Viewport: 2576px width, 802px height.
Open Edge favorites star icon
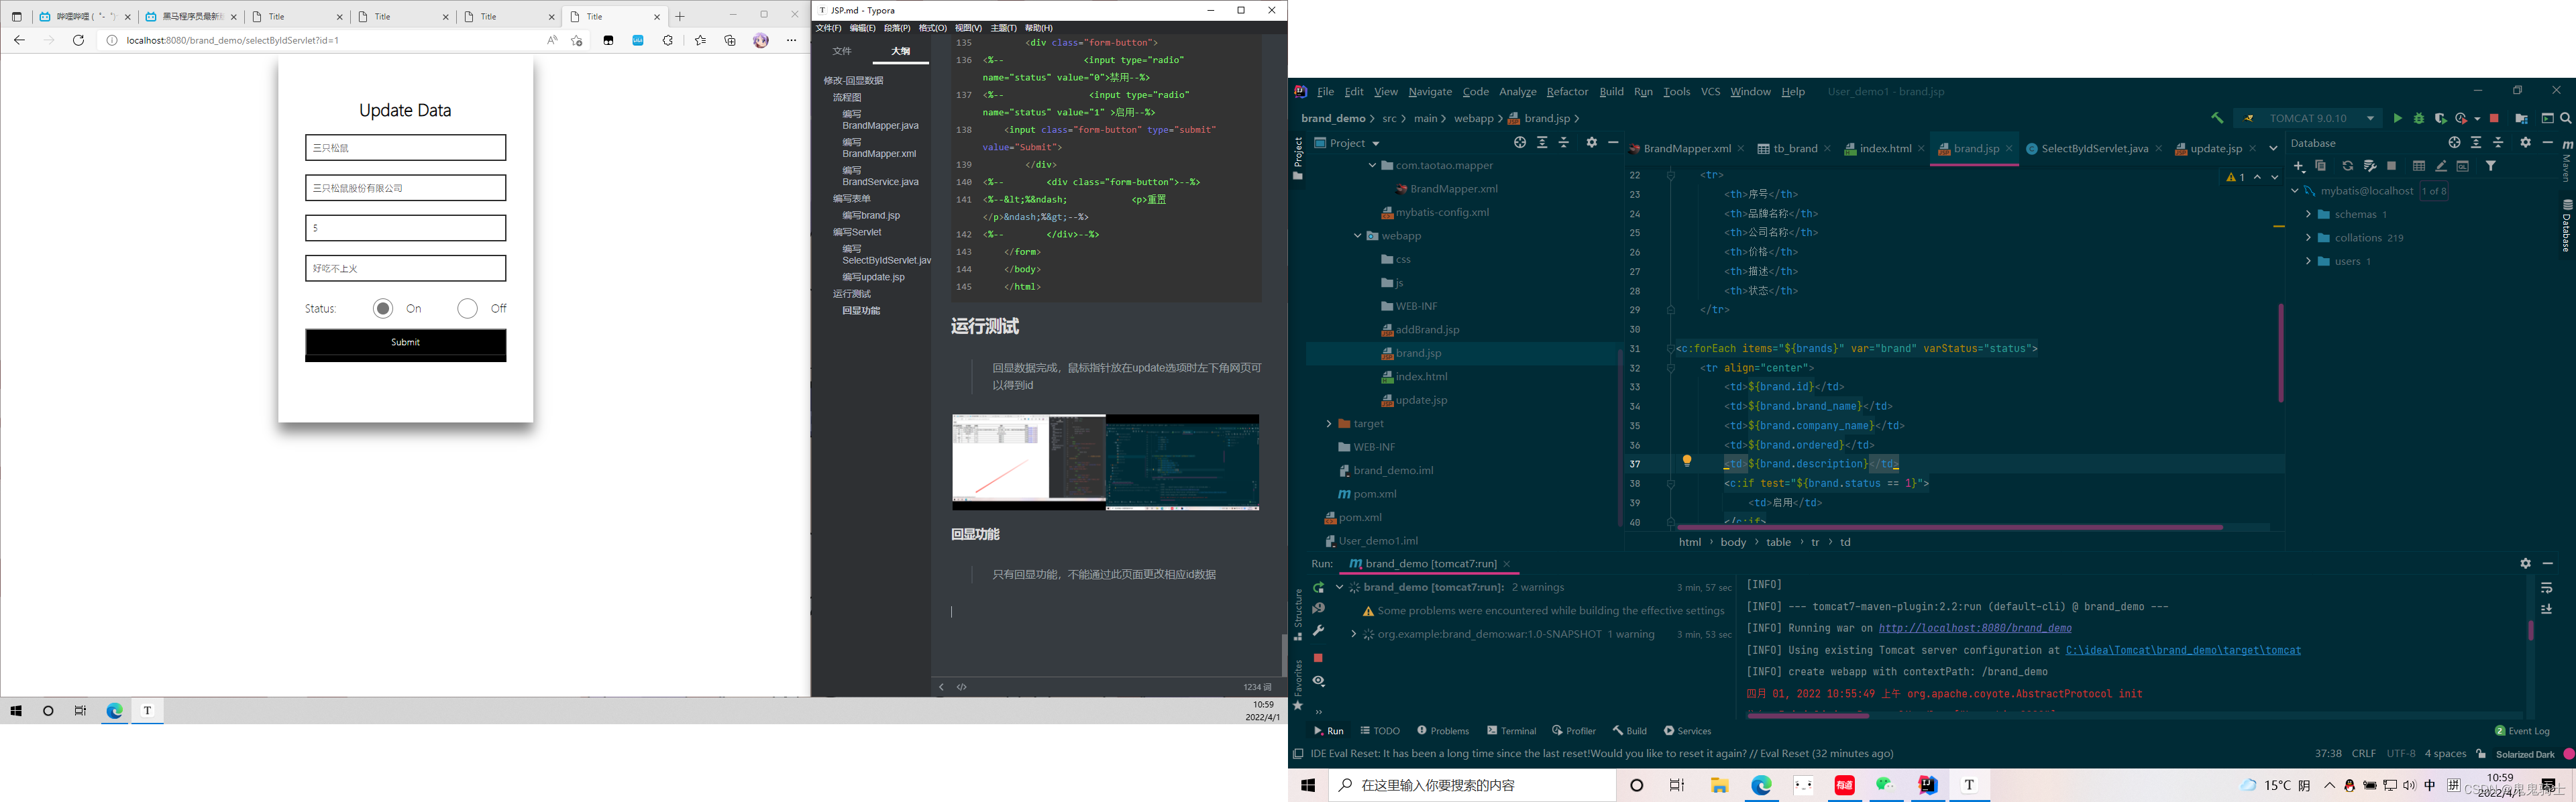(700, 40)
